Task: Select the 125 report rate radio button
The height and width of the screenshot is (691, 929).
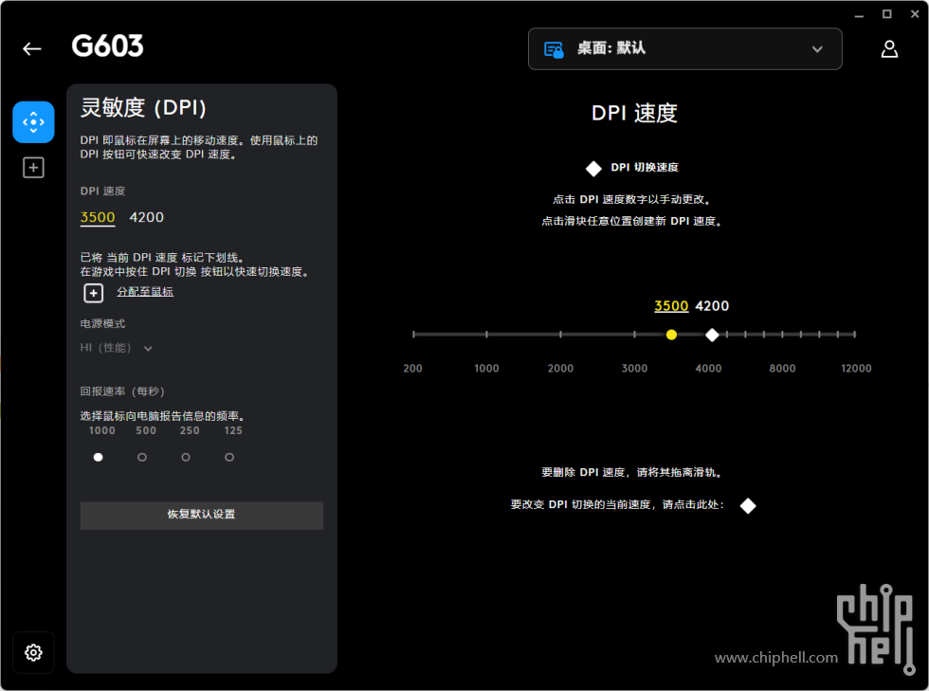Action: [x=229, y=457]
